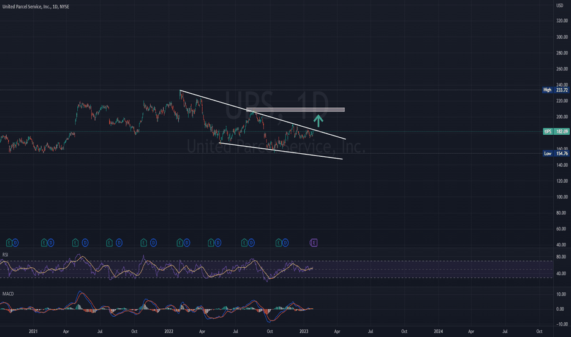Open the earnings marker just after 2022 label
571x337 pixels.
point(180,243)
